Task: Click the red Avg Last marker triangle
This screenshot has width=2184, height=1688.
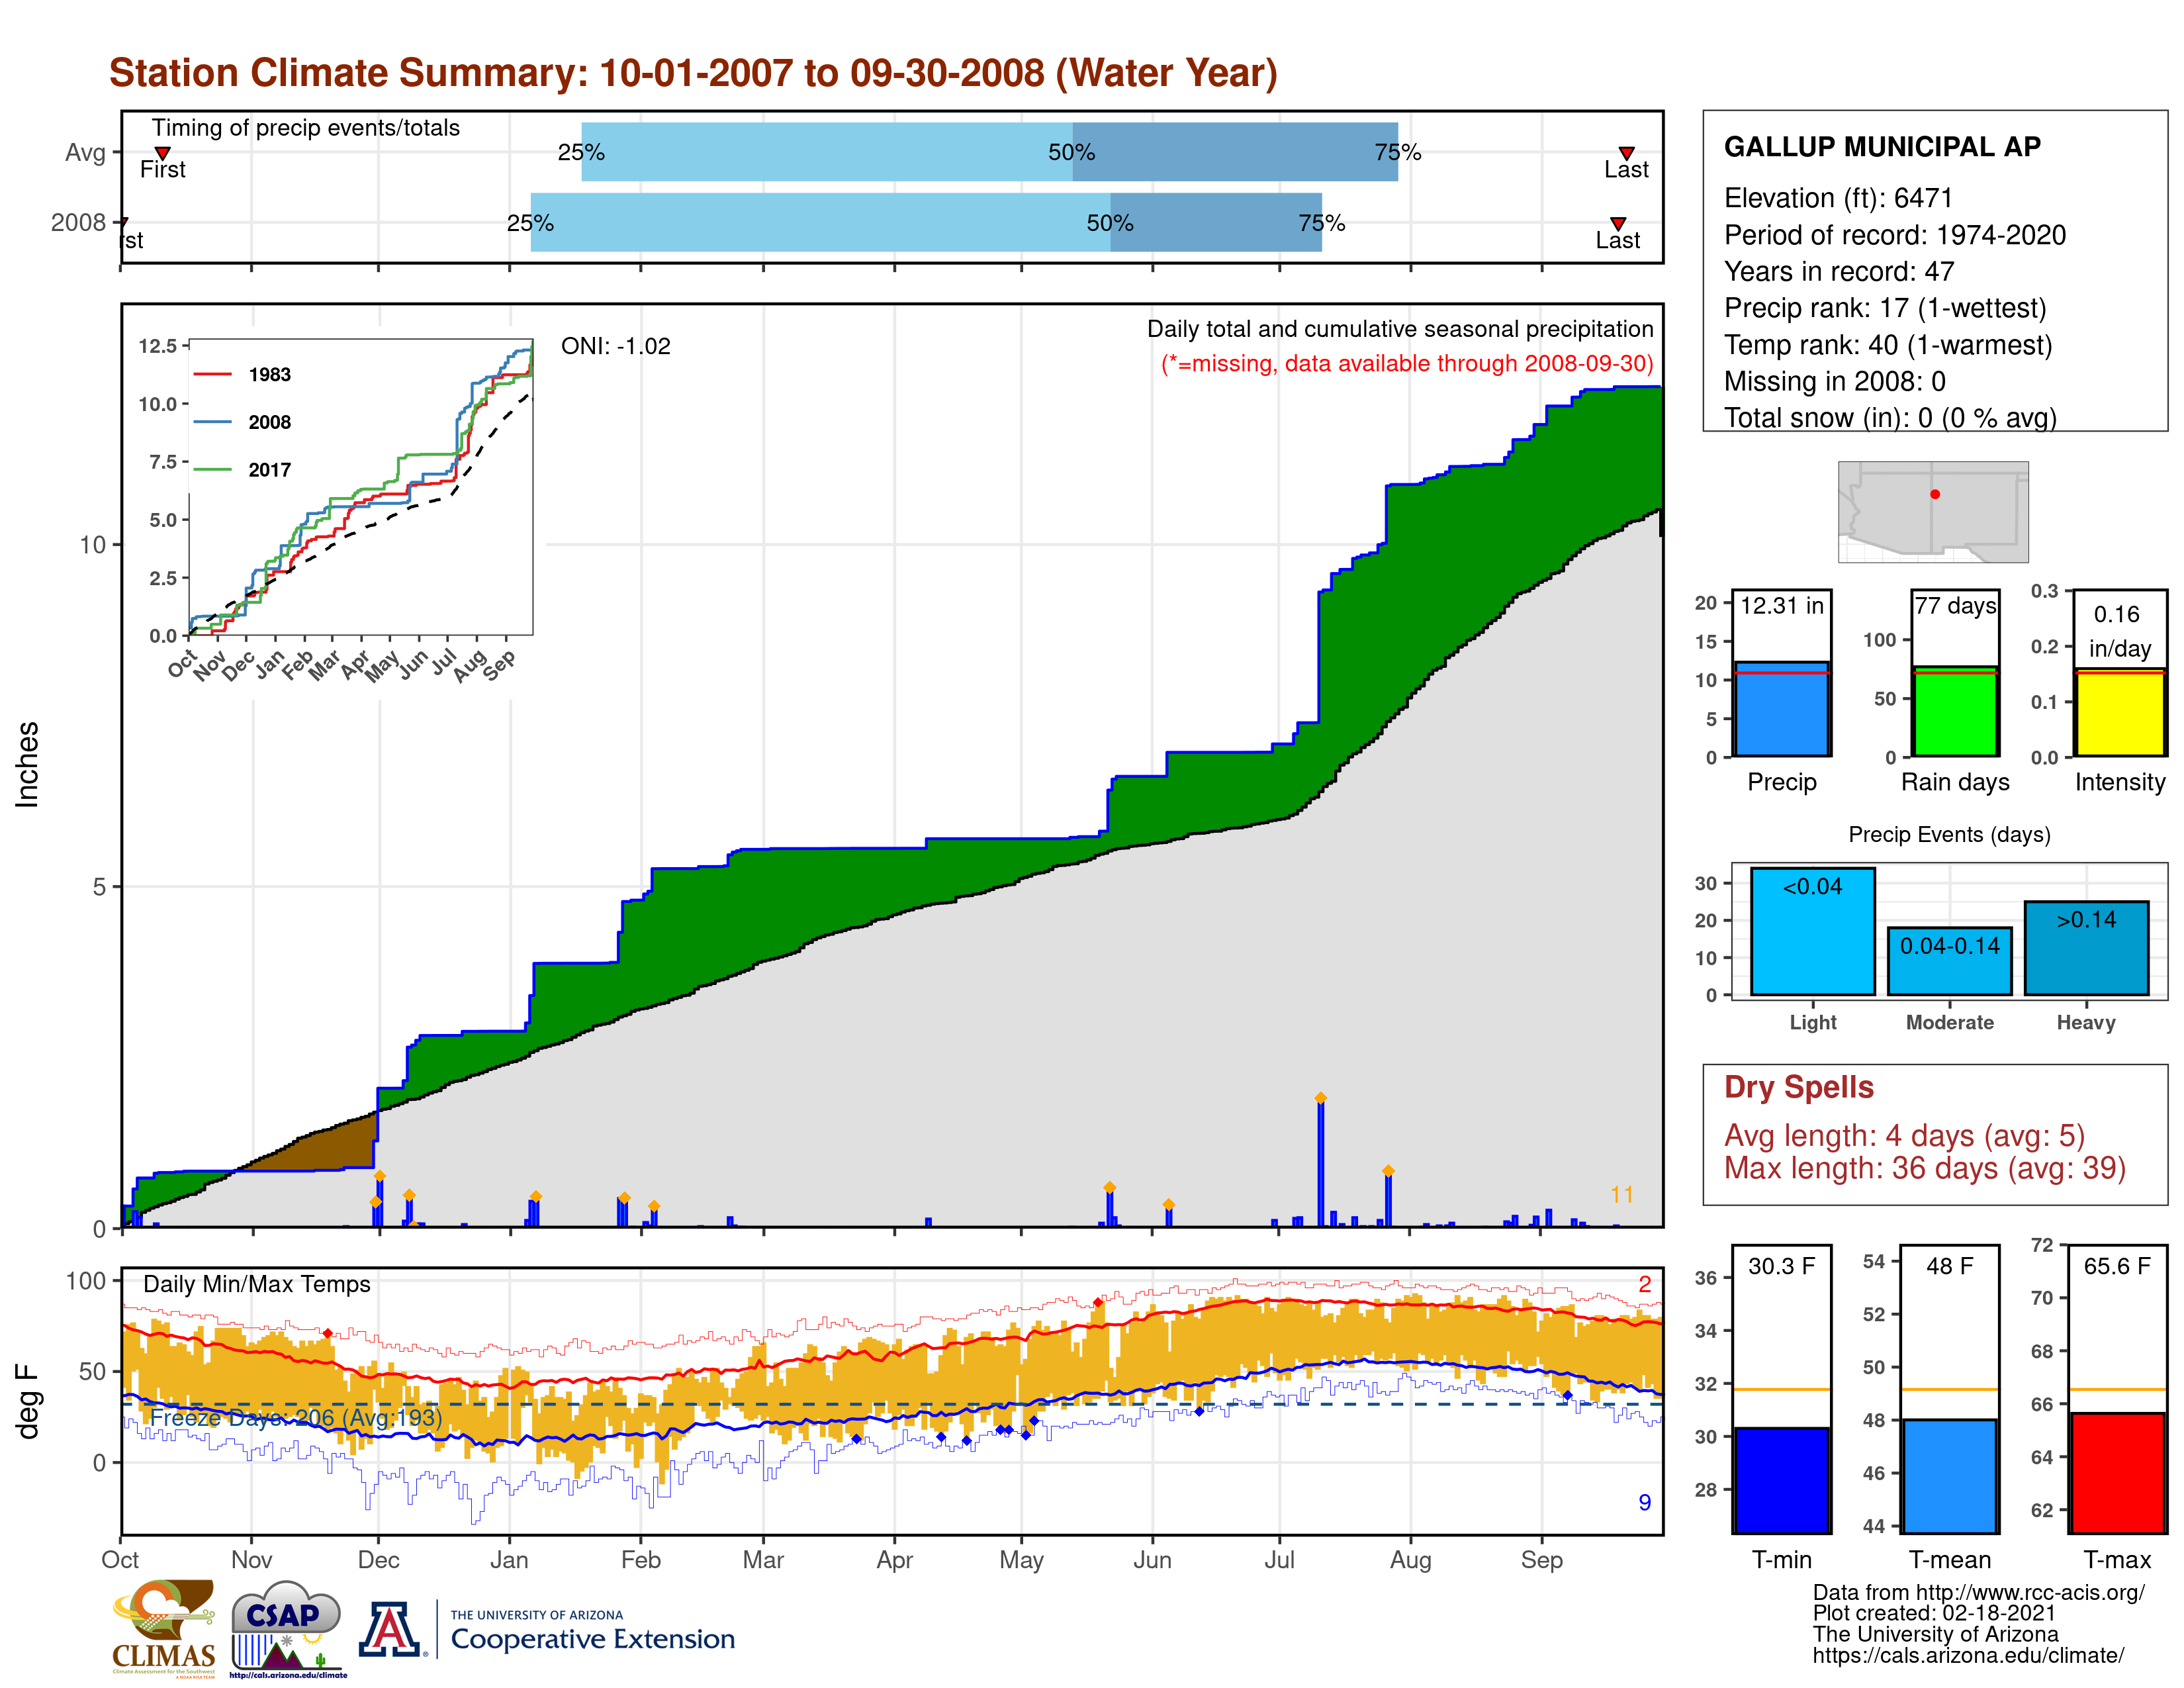Action: [x=1626, y=153]
